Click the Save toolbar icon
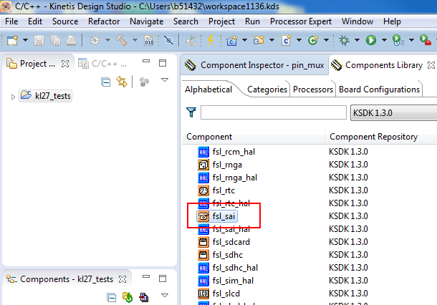The image size is (437, 305). click(x=39, y=41)
